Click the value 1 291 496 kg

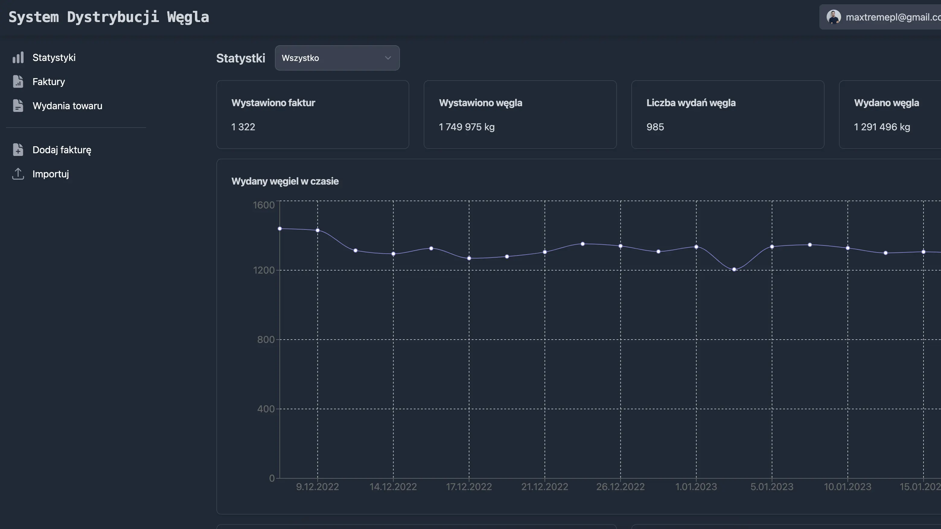pyautogui.click(x=882, y=127)
